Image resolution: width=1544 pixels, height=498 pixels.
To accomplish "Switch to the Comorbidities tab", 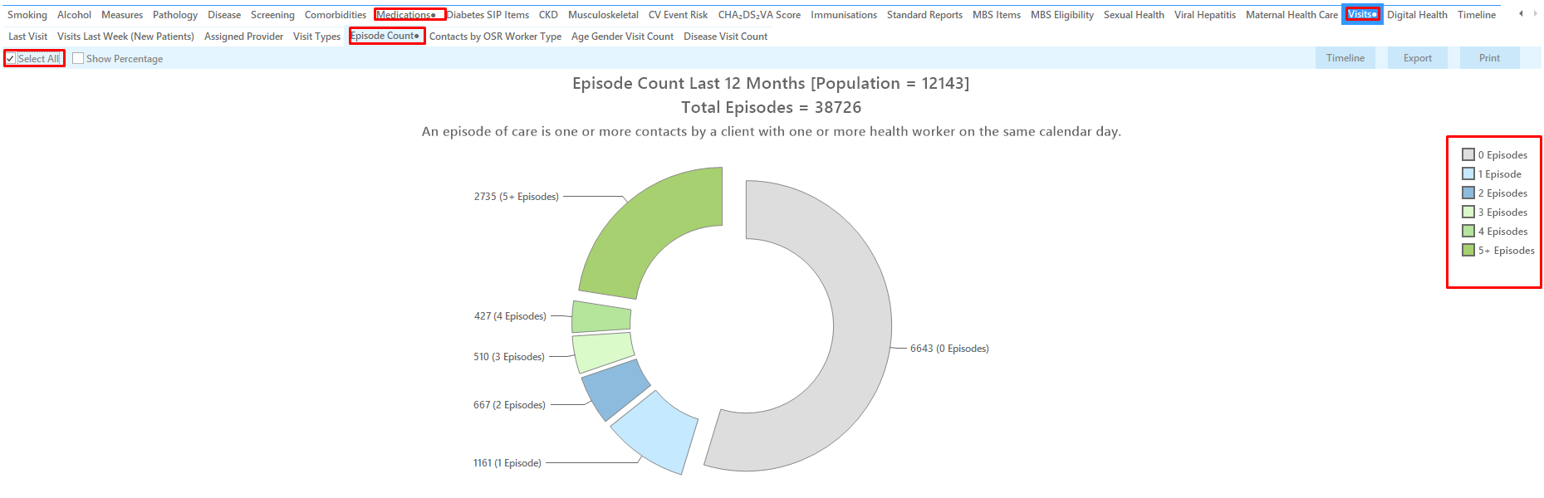I will tap(336, 15).
